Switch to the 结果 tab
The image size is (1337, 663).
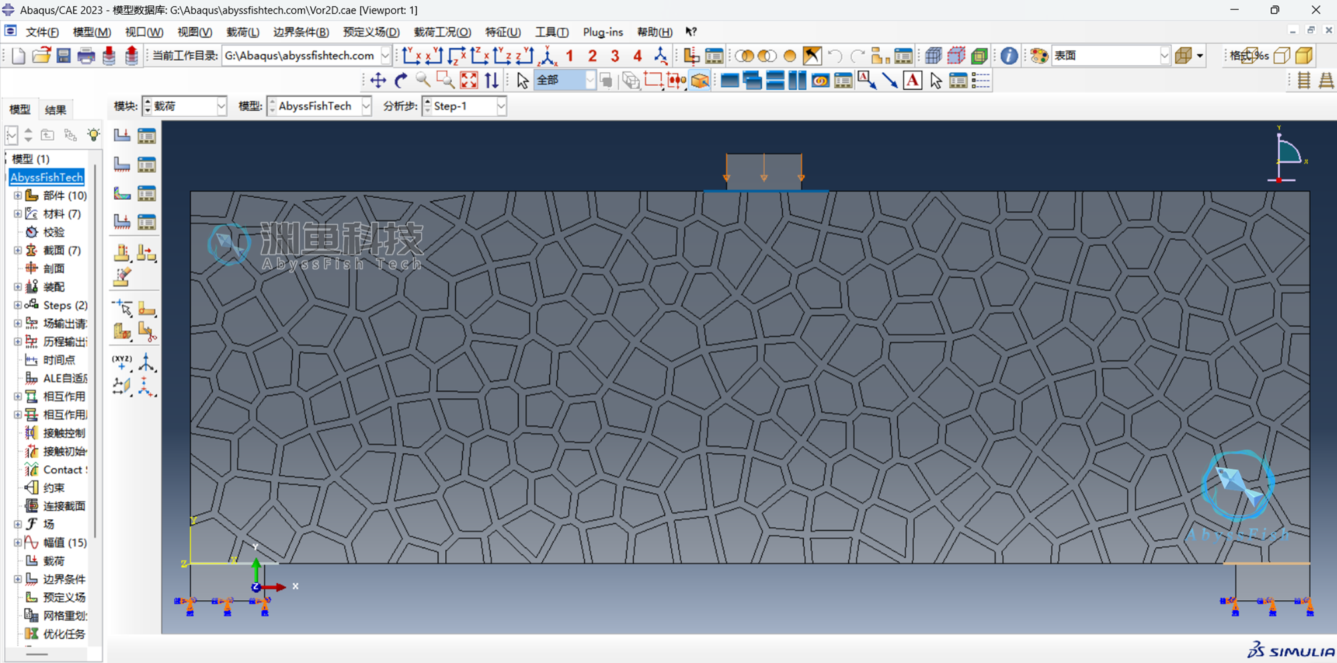[x=55, y=110]
